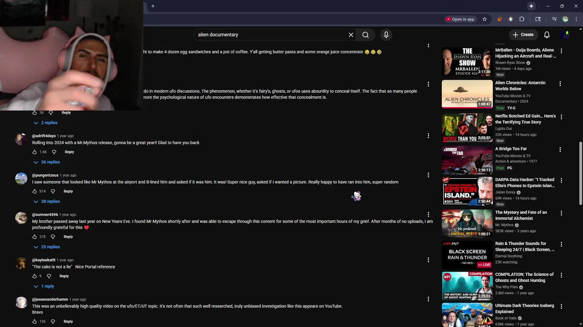Screen dimensions: 583x327
Task: Open the @kayteekattt profile avatar
Action: [21, 263]
